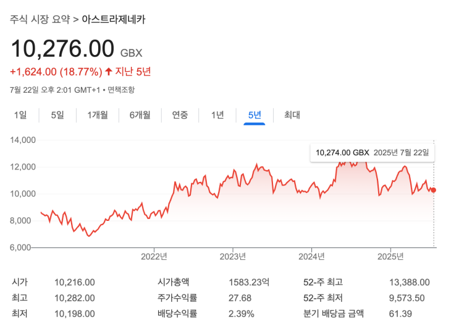Click the 52-주 최저 value 9,573.50
Screen dimensions: 459x331
407,298
